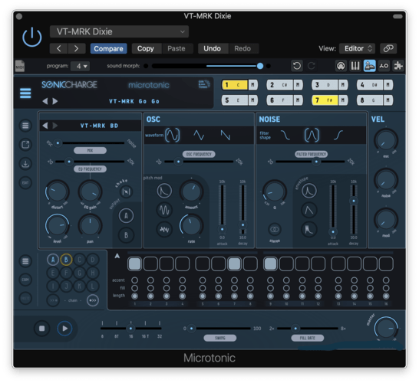Open the View Editor selector
Image resolution: width=419 pixels, height=383 pixels.
358,48
